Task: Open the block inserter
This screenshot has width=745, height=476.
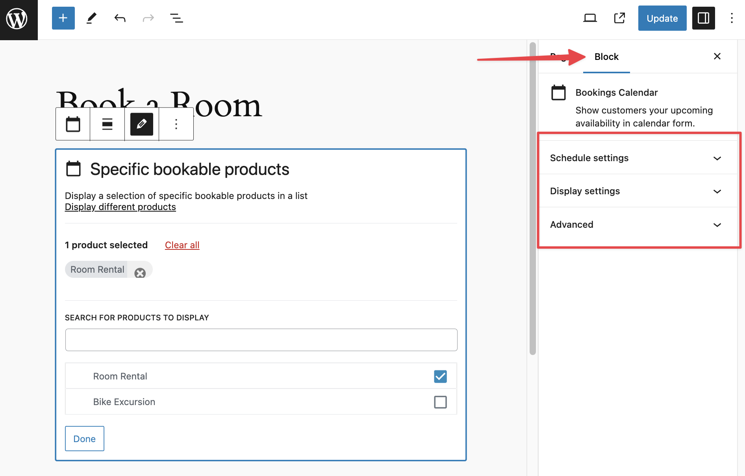Action: click(63, 18)
